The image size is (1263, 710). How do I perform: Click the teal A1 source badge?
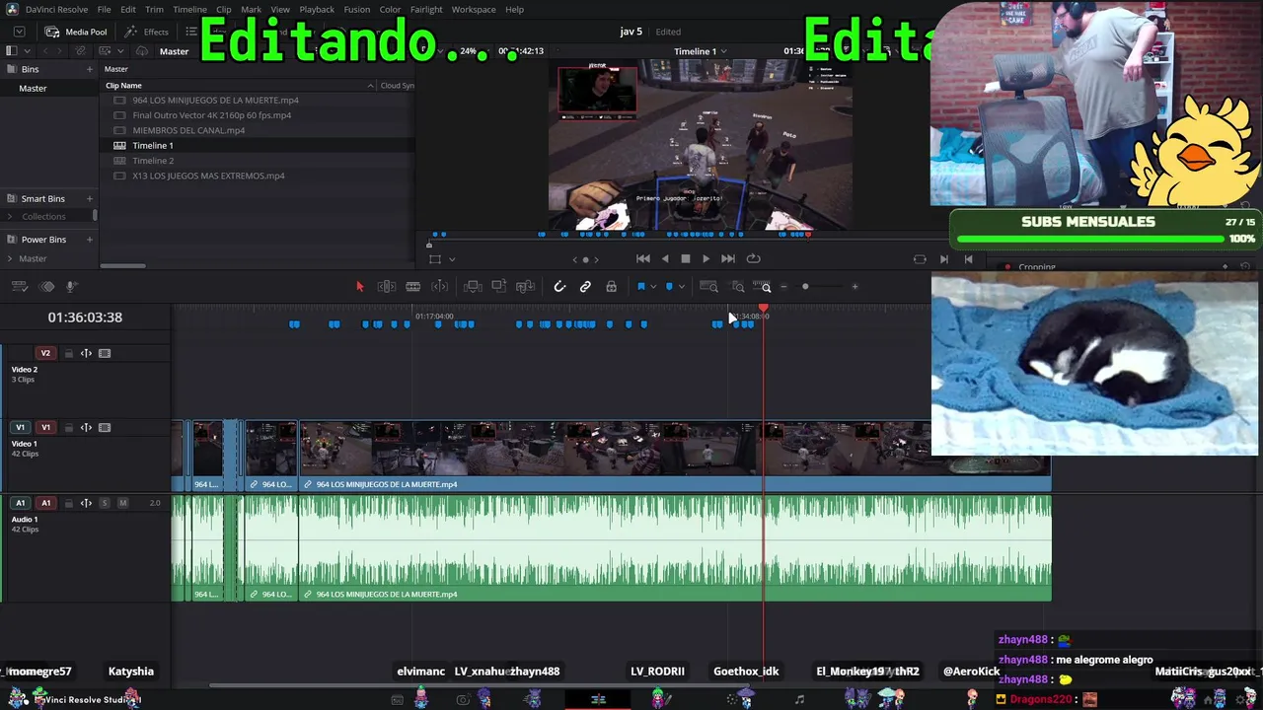tap(20, 503)
